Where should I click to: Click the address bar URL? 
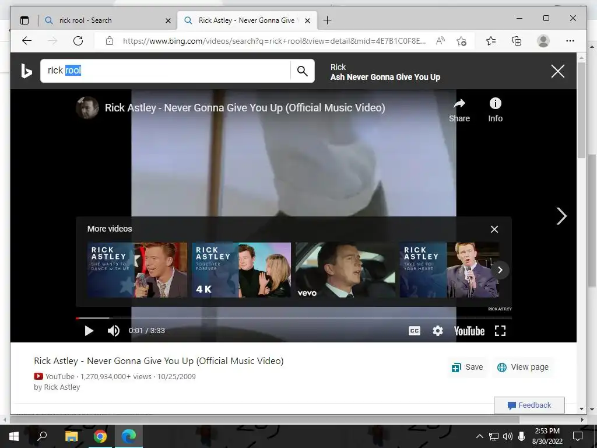(x=274, y=41)
